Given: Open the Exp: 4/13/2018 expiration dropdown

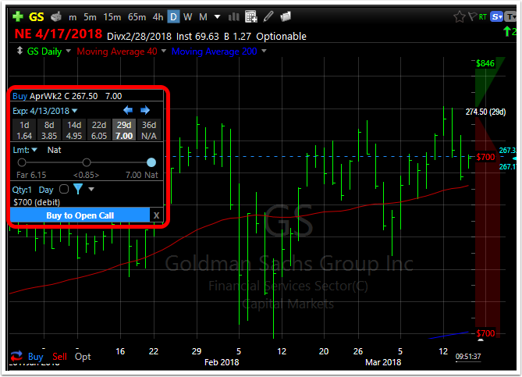Looking at the screenshot, I should click(44, 111).
